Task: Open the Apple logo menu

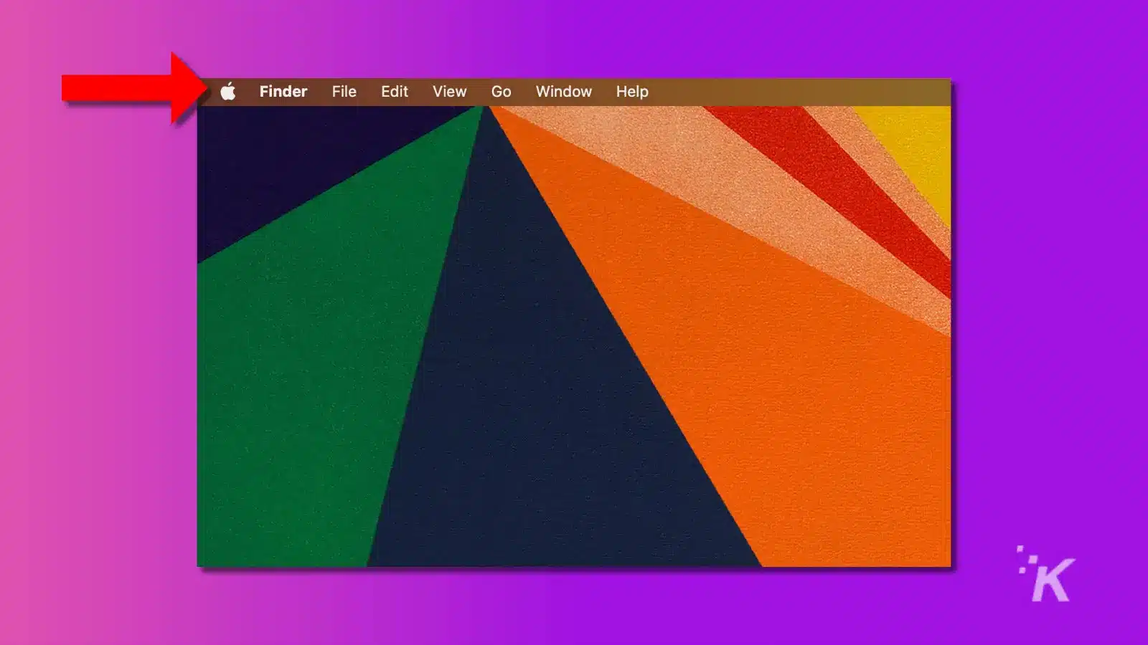Action: pos(228,91)
